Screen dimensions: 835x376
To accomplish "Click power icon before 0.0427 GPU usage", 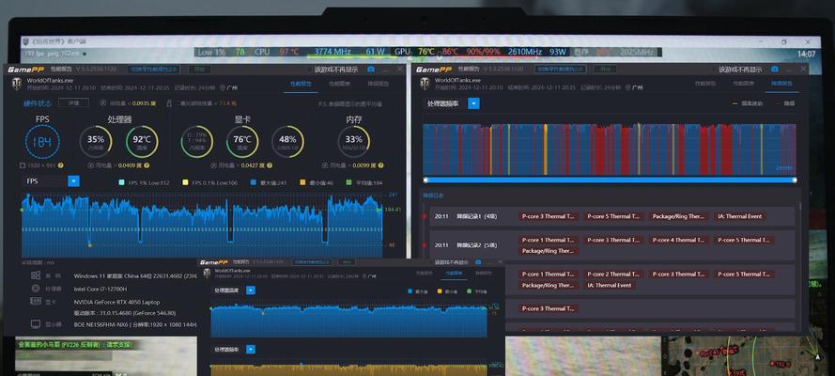I will 213,165.
